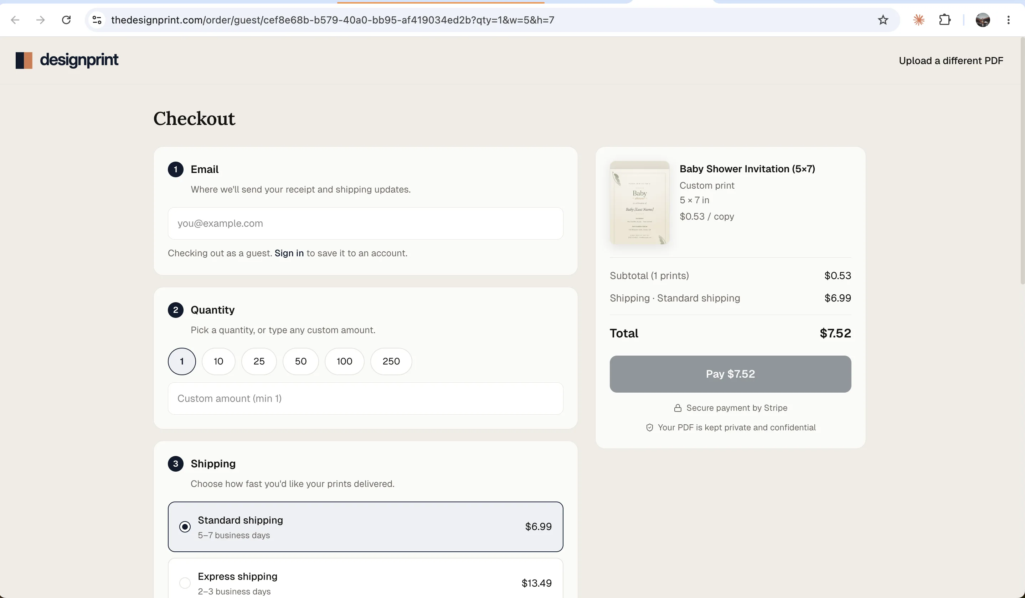This screenshot has width=1025, height=598.
Task: Select quantity 10
Action: [x=218, y=361]
